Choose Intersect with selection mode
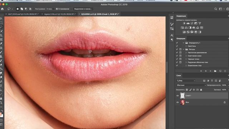 [x=30, y=9]
